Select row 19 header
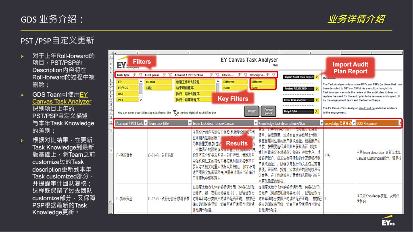 click(111, 150)
